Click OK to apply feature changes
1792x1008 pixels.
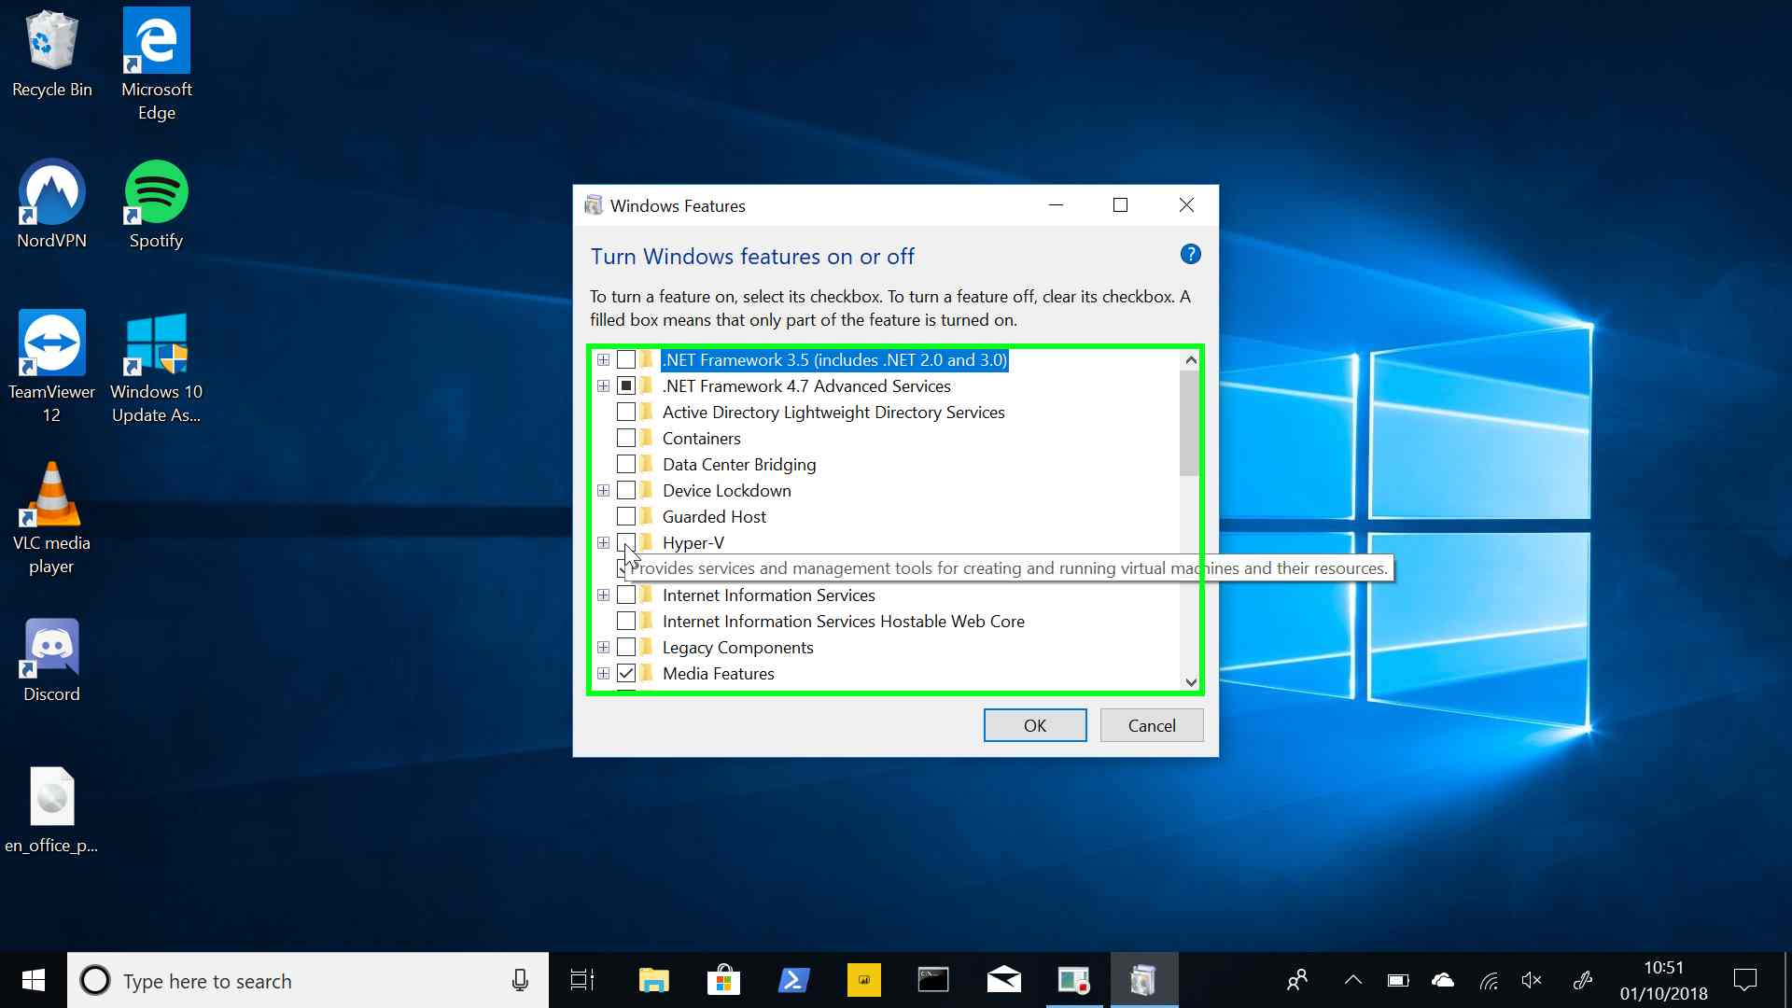tap(1034, 725)
